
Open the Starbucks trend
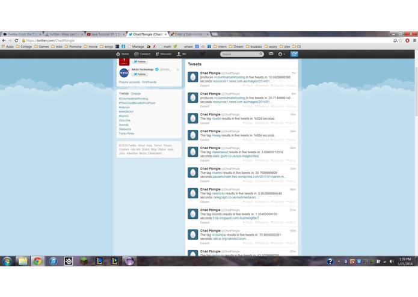pos(125,129)
